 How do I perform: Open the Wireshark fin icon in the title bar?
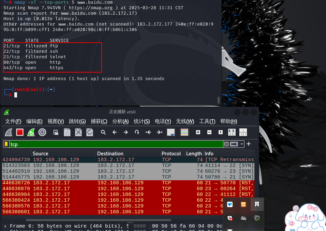(7, 112)
